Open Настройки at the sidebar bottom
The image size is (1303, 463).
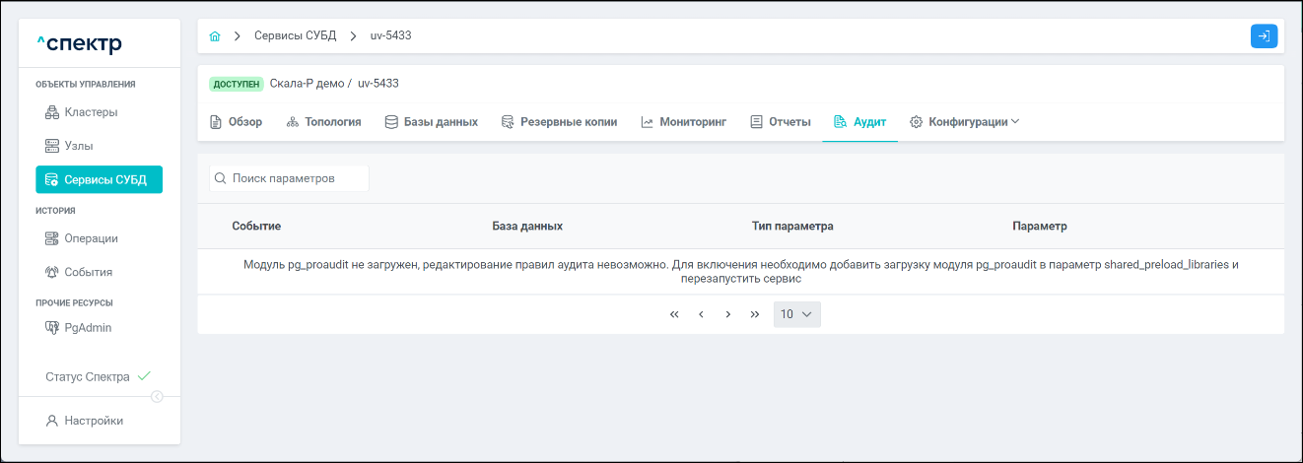94,421
